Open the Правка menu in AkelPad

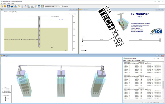pos(129,61)
